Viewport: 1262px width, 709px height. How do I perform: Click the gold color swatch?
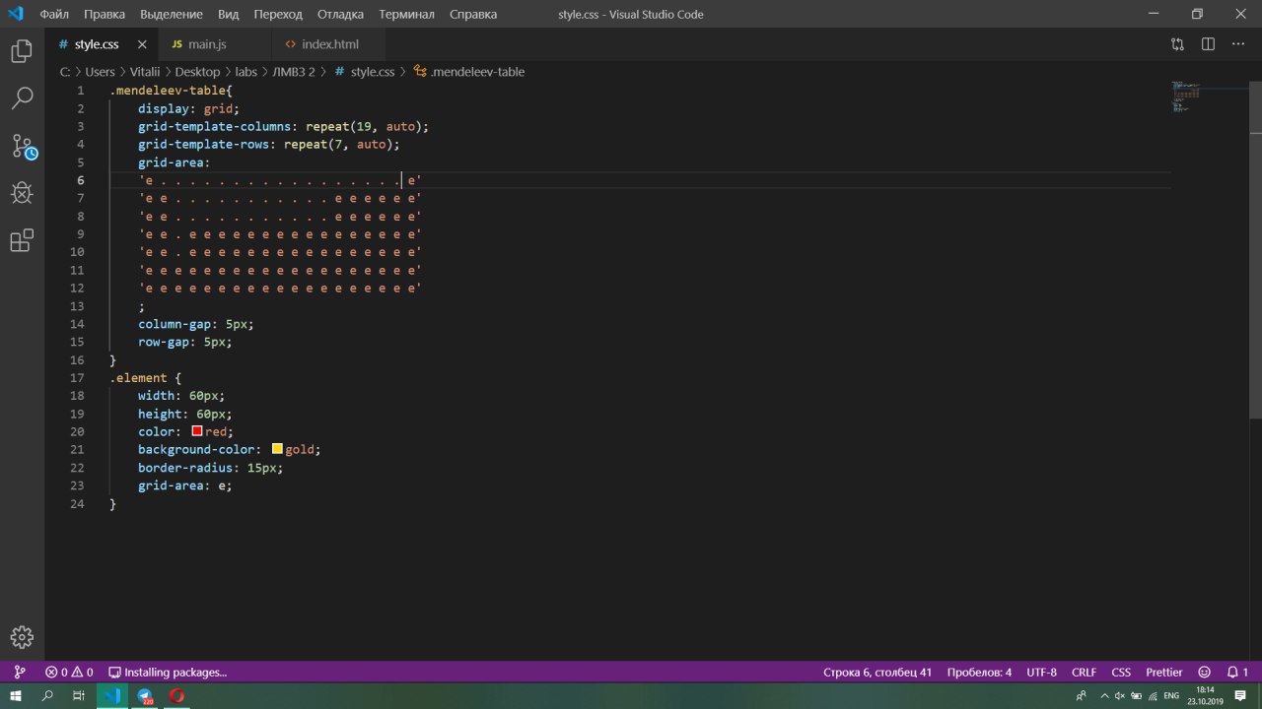pyautogui.click(x=277, y=449)
